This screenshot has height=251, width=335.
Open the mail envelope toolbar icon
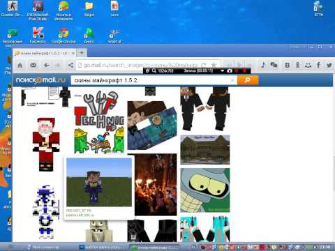tap(33, 65)
